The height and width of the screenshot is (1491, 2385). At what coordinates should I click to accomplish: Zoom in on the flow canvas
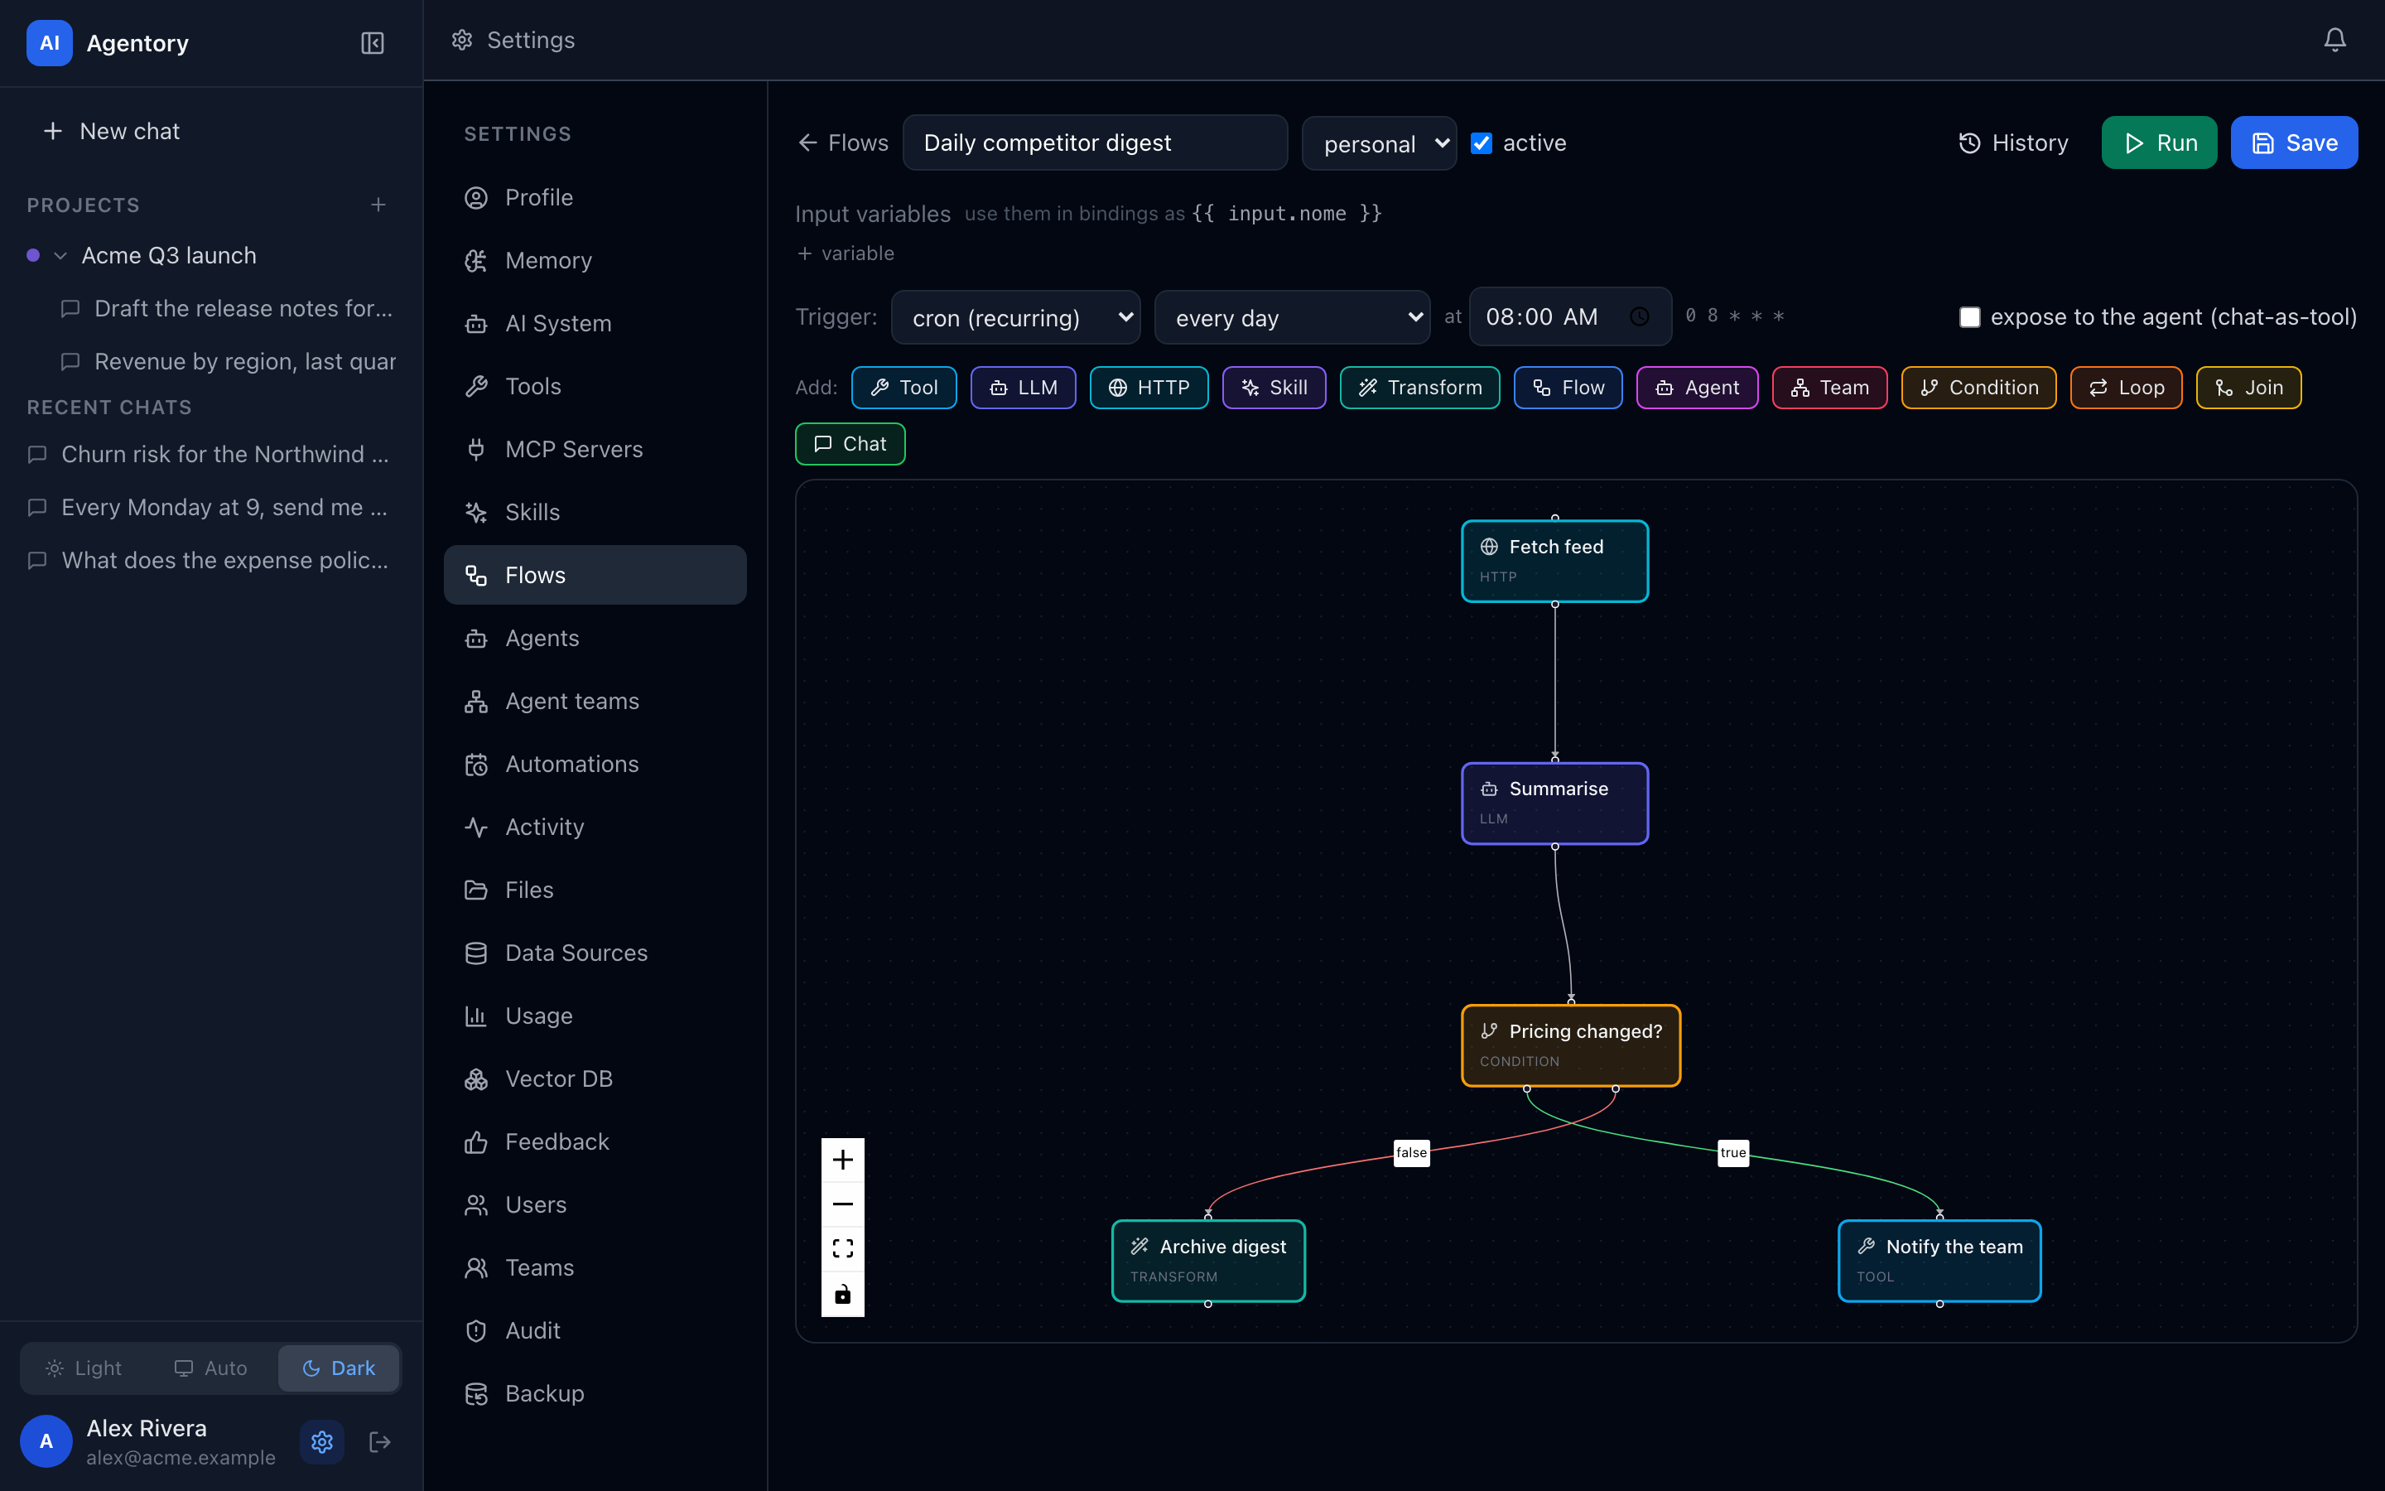[843, 1160]
